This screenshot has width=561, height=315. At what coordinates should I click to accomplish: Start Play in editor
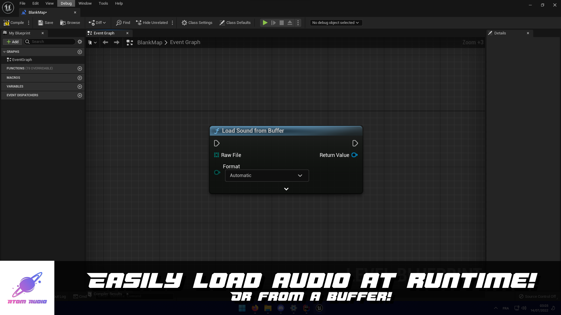point(265,23)
